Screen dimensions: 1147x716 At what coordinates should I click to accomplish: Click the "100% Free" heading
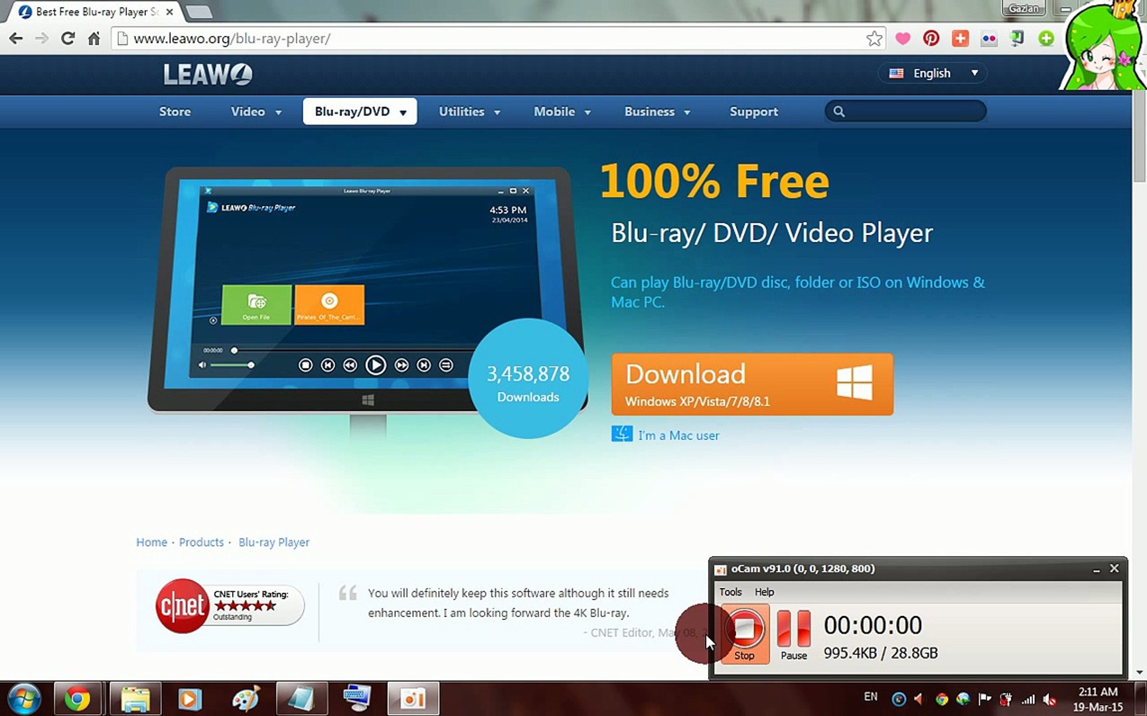714,181
